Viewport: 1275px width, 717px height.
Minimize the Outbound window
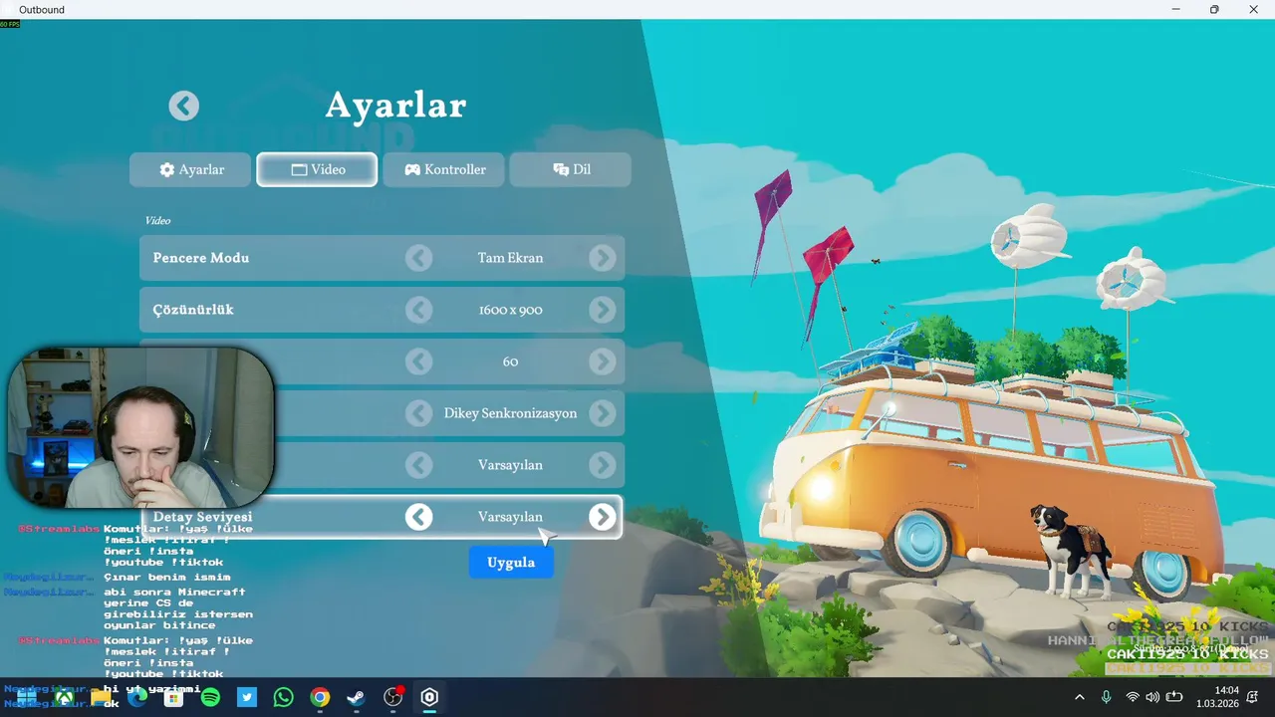(1176, 9)
